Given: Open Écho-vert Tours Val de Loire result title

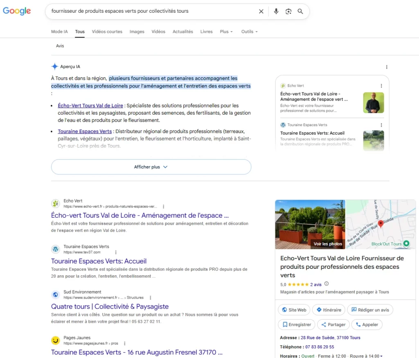Looking at the screenshot, I should point(140,215).
